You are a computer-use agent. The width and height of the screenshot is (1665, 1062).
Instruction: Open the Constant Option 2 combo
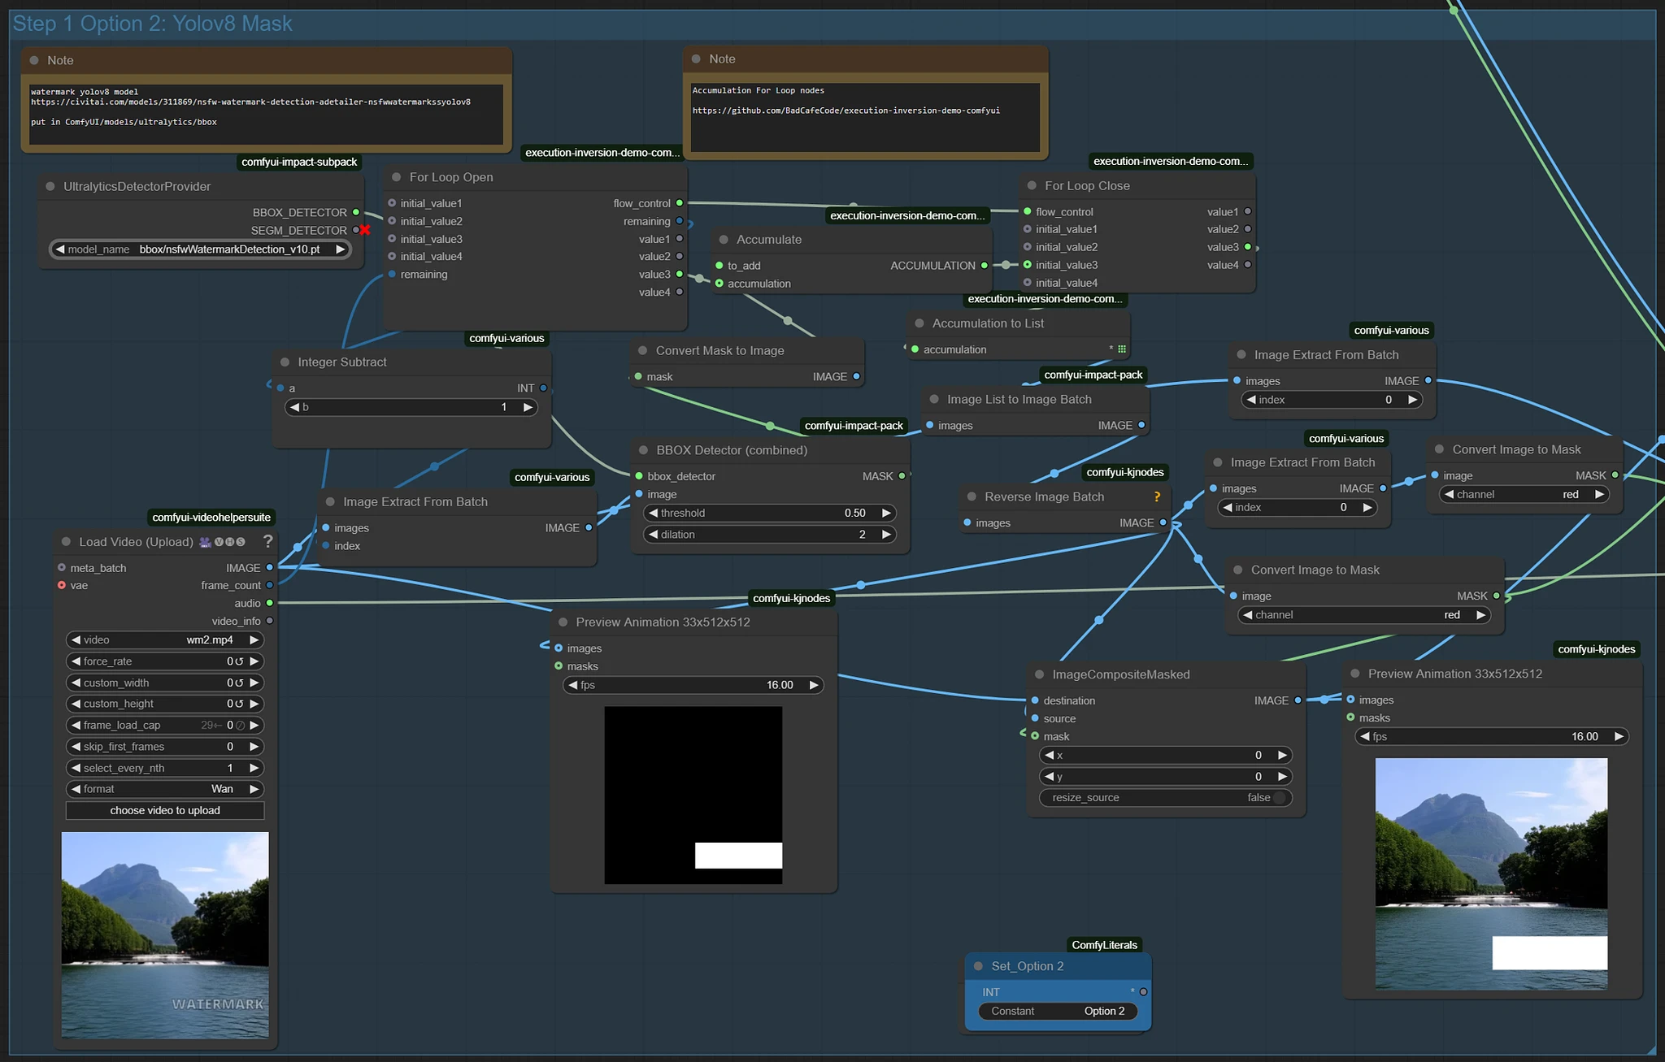click(x=1057, y=1011)
